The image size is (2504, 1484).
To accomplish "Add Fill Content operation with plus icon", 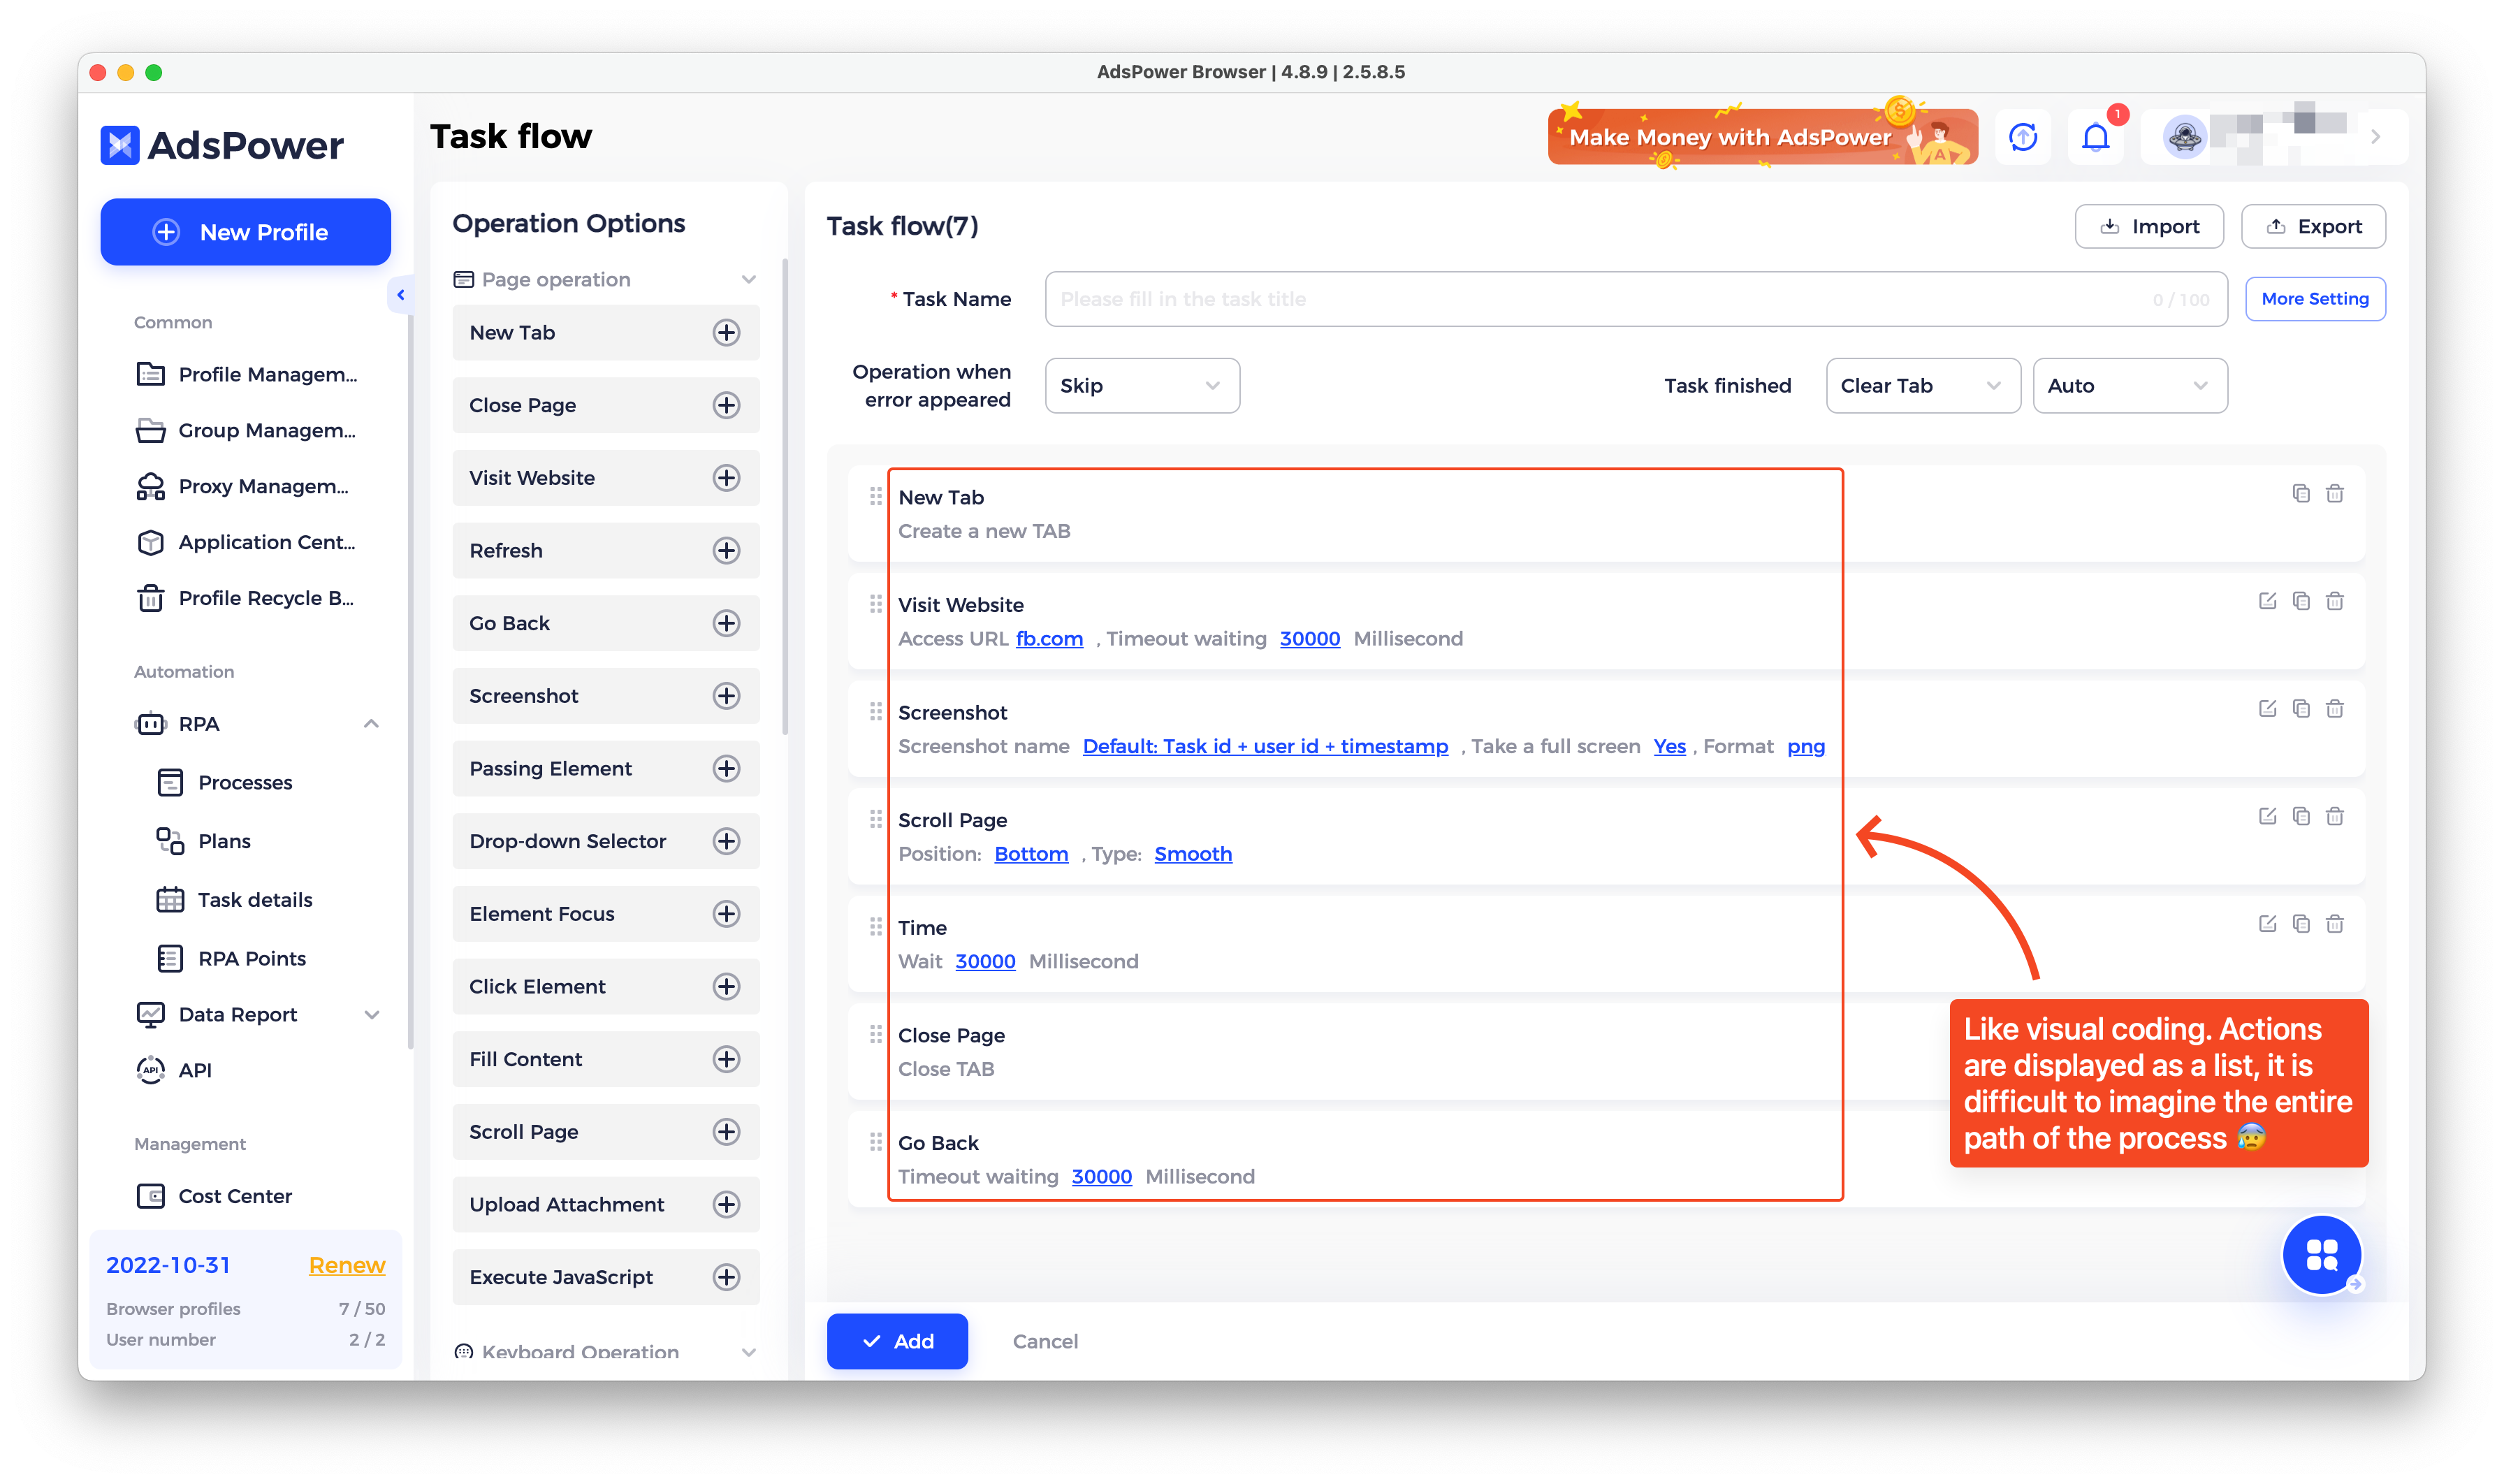I will click(726, 1059).
